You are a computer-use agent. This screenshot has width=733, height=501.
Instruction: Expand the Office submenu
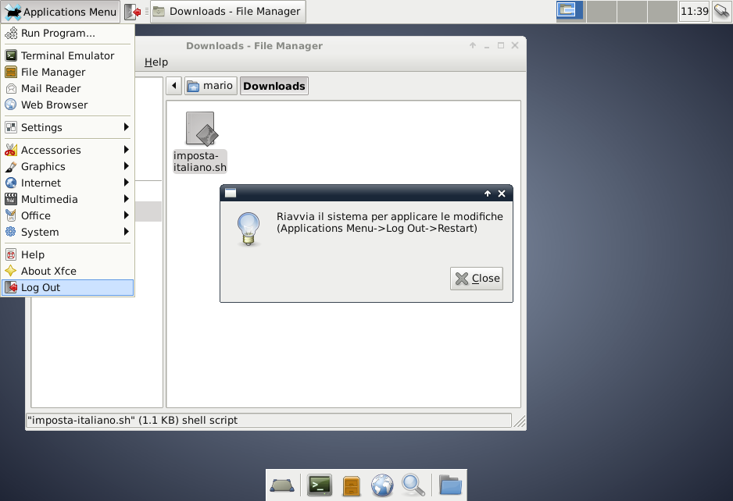tap(68, 215)
